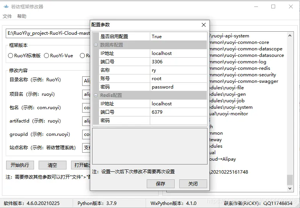Click the Python版本 3.7.9 status entry
Image resolution: width=300 pixels, height=208 pixels.
tap(97, 203)
